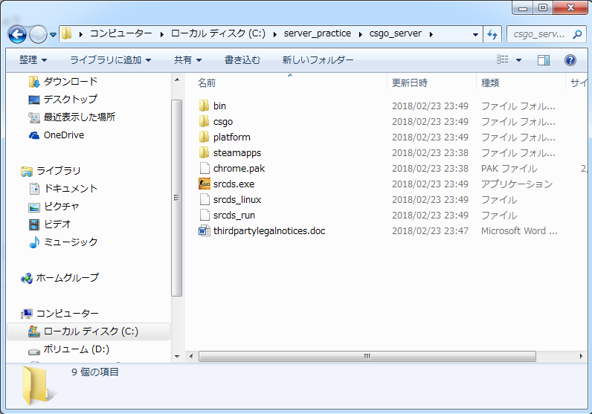Image resolution: width=592 pixels, height=414 pixels.
Task: Click the srcds_linux file icon
Action: point(205,199)
